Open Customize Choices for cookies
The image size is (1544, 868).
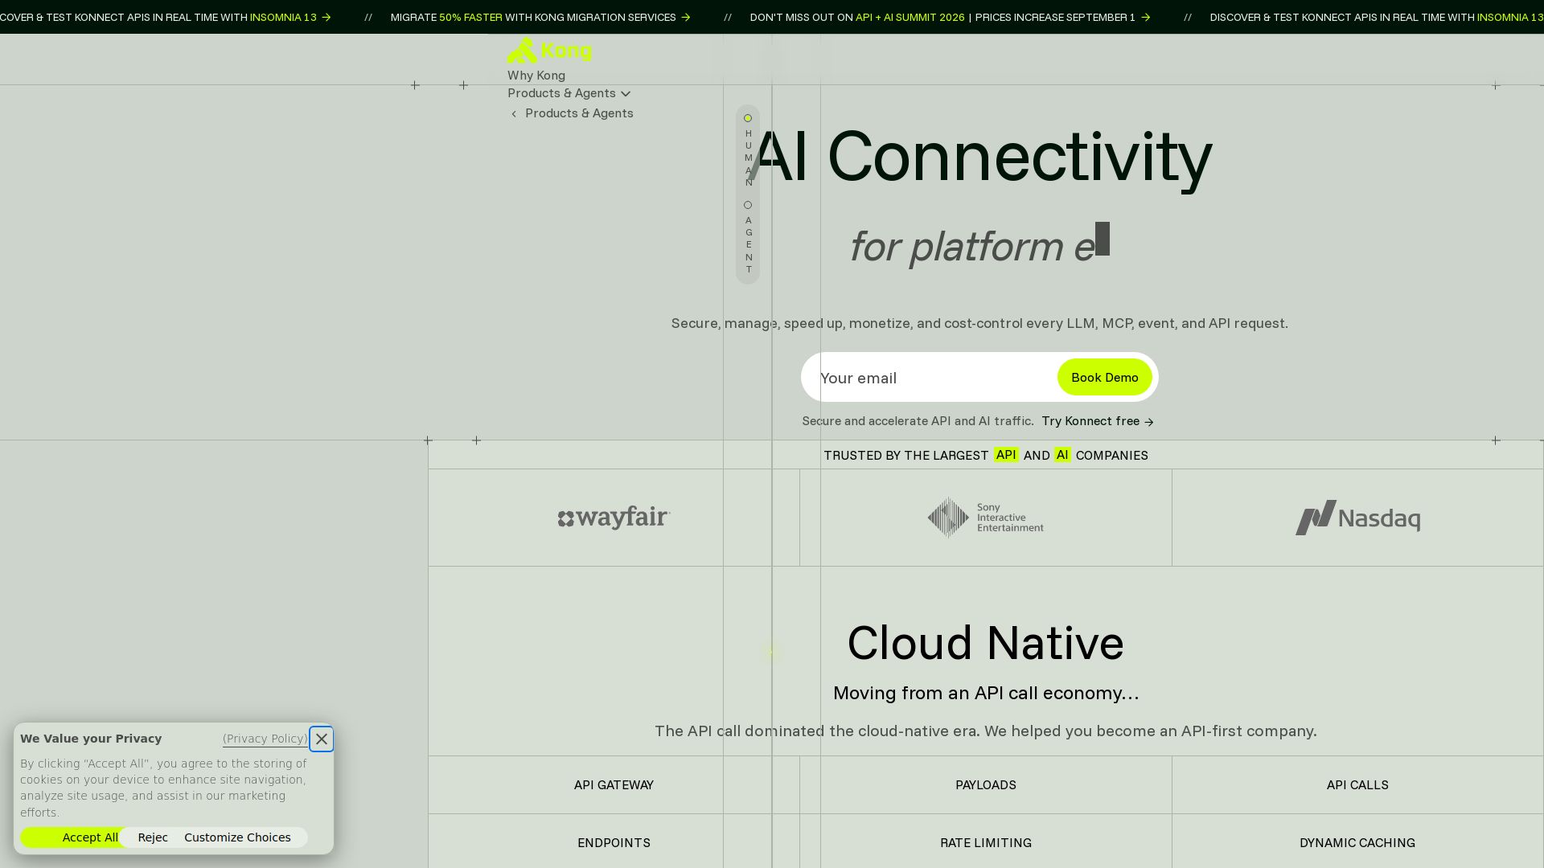point(237,837)
